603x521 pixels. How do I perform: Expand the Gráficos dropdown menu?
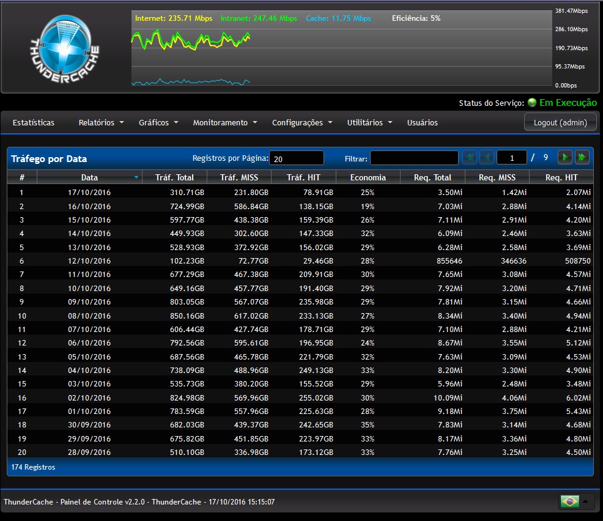pos(158,122)
